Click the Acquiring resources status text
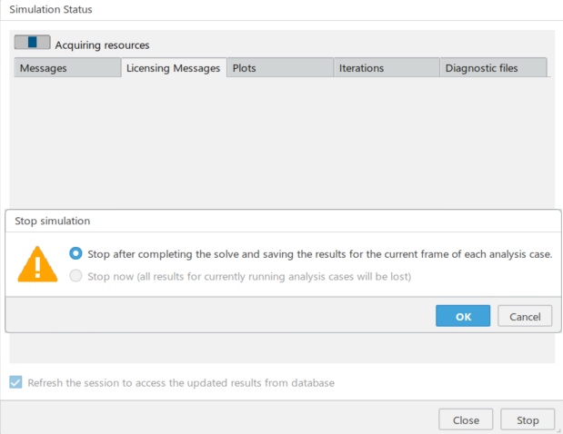Viewport: 563px width, 434px height. pos(102,44)
